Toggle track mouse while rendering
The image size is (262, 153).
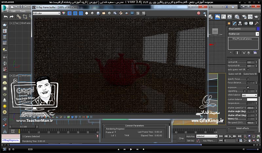[121, 13]
